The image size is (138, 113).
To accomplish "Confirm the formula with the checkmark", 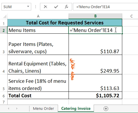I will click(56, 7).
